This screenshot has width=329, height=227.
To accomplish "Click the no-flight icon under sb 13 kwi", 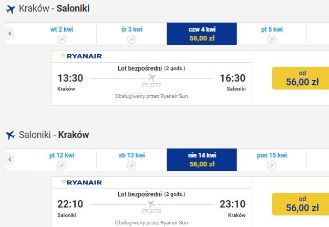I will point(131,165).
